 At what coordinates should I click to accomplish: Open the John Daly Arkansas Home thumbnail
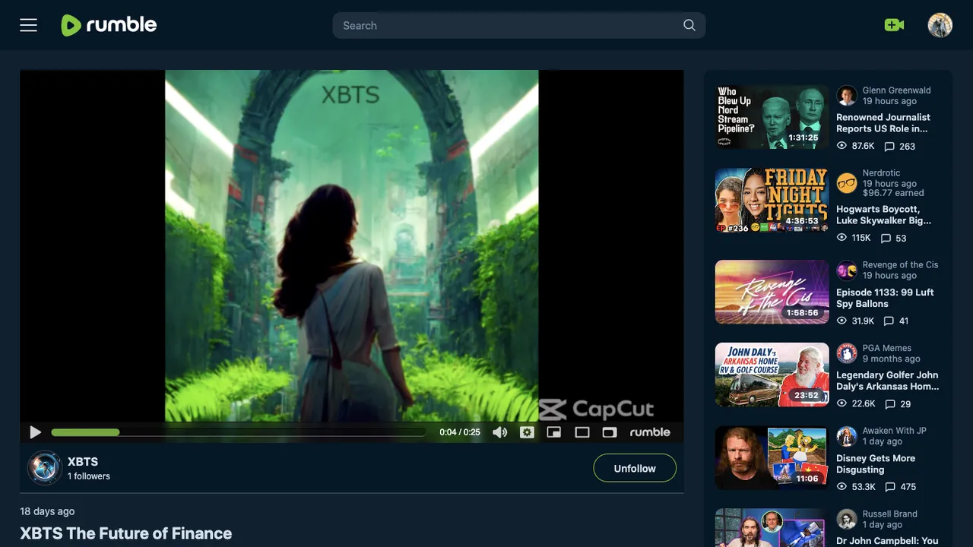click(772, 375)
